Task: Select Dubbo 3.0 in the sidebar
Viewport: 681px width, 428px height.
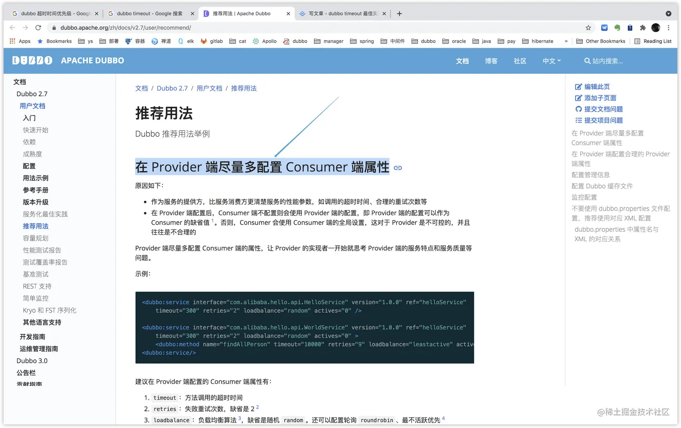Action: 32,361
